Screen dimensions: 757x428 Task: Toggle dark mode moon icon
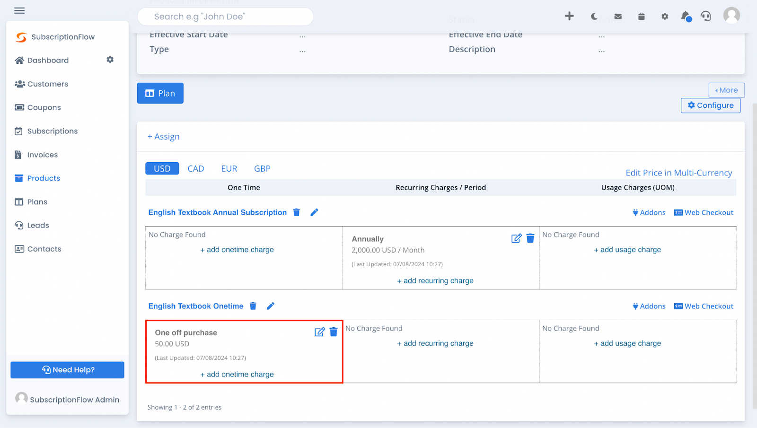click(594, 17)
